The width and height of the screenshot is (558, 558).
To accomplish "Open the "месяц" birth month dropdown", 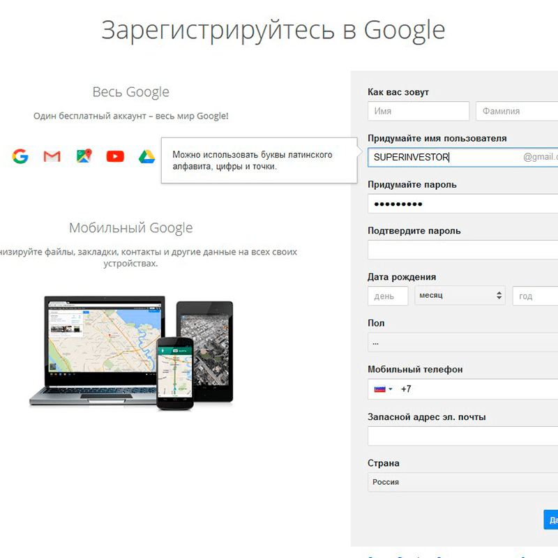I will [460, 296].
